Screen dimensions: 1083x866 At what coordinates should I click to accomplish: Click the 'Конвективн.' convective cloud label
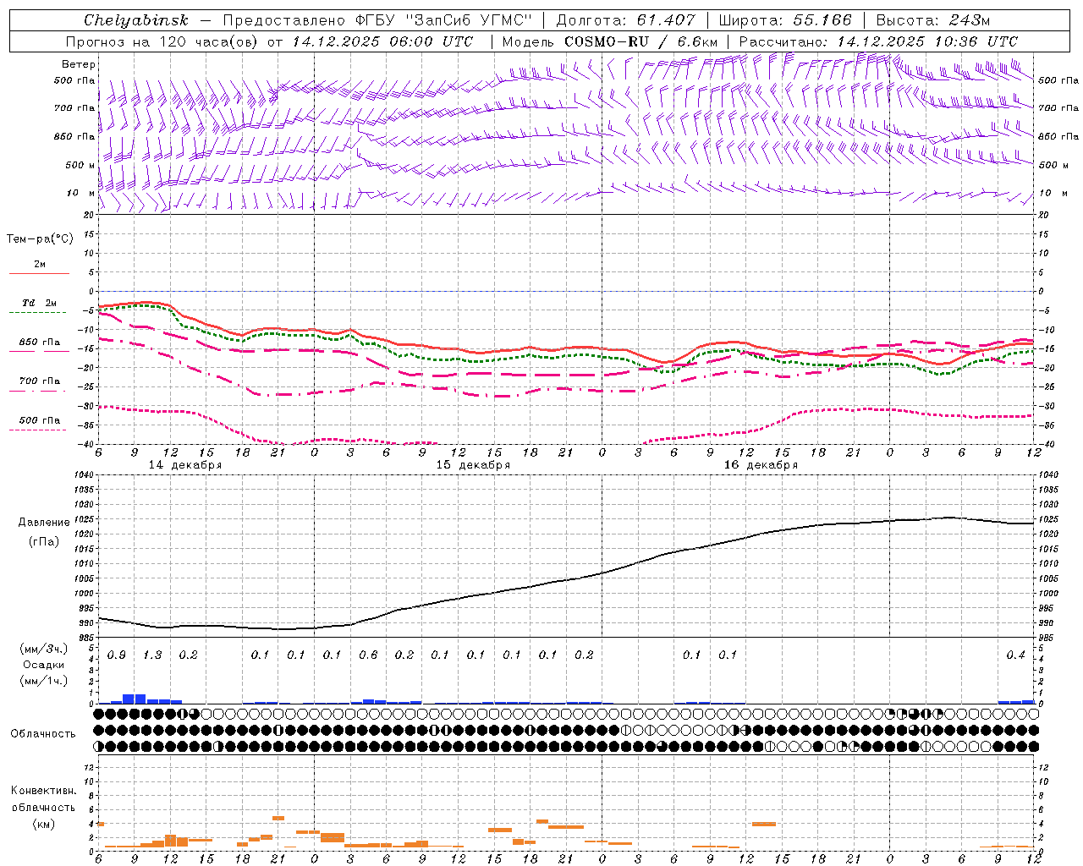pyautogui.click(x=43, y=791)
